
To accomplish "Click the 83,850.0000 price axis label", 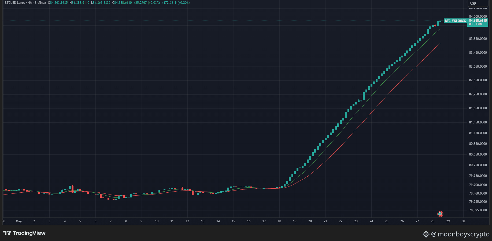I will pos(478,39).
